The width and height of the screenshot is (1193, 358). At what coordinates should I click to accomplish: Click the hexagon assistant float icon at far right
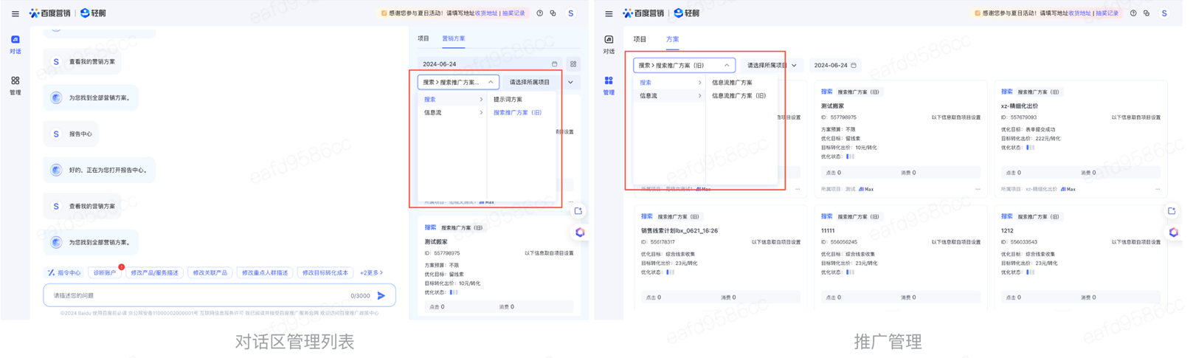(x=1173, y=232)
